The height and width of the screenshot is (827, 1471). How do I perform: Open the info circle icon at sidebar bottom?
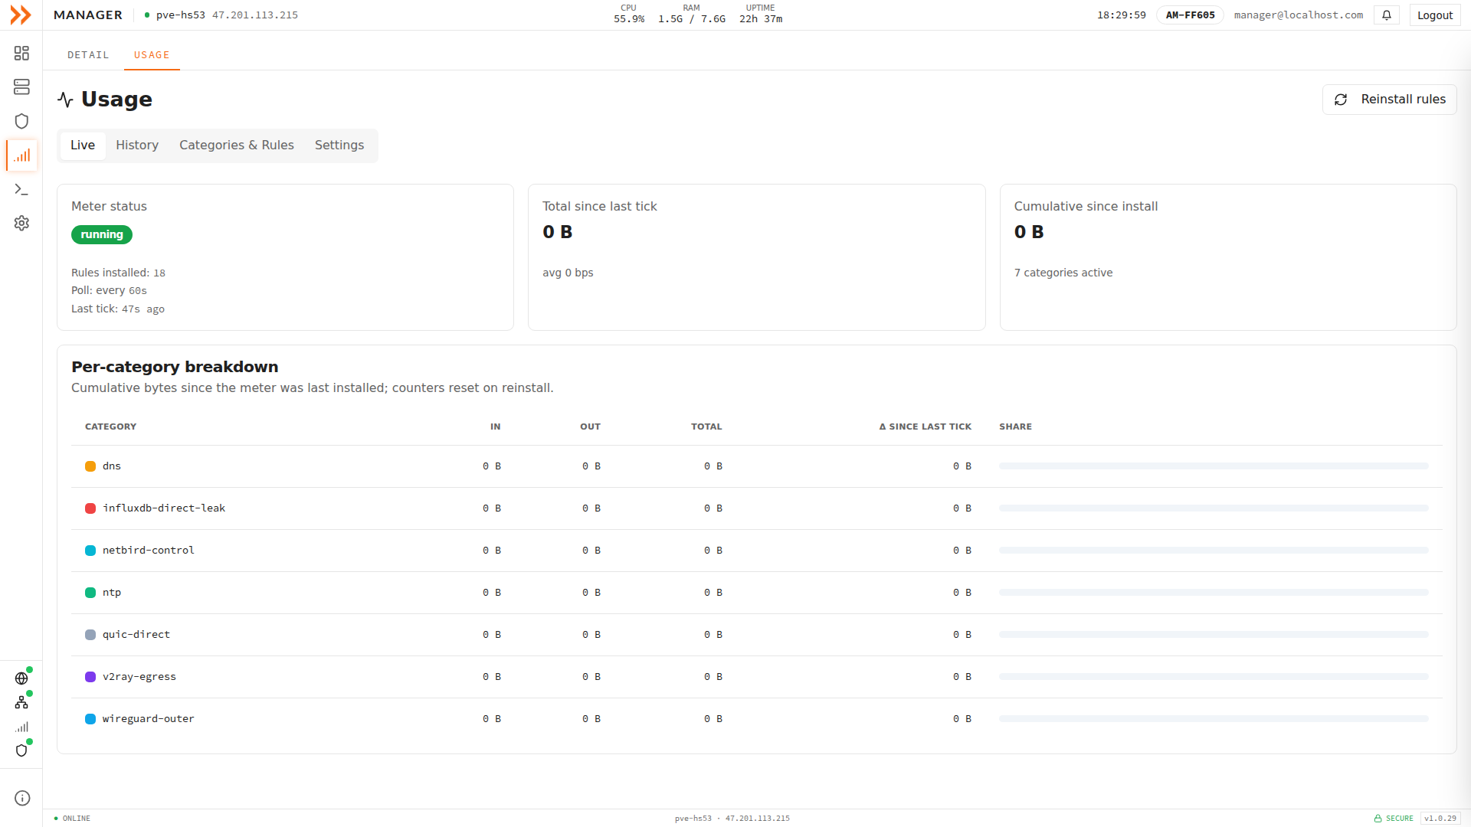point(22,798)
